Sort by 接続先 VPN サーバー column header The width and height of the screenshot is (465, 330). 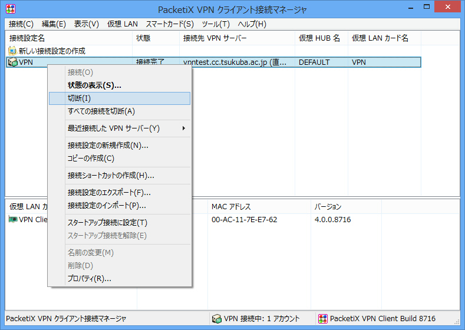(x=237, y=38)
